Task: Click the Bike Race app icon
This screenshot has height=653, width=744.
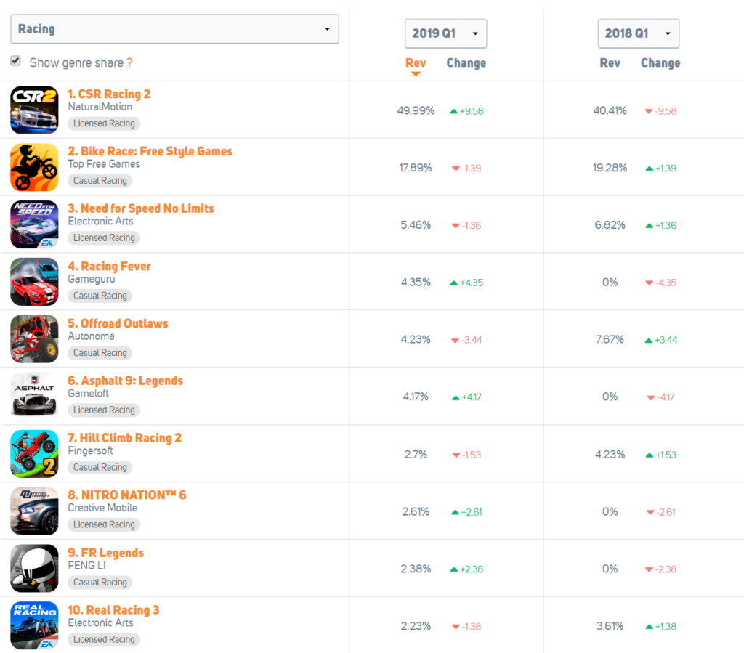Action: pyautogui.click(x=33, y=166)
